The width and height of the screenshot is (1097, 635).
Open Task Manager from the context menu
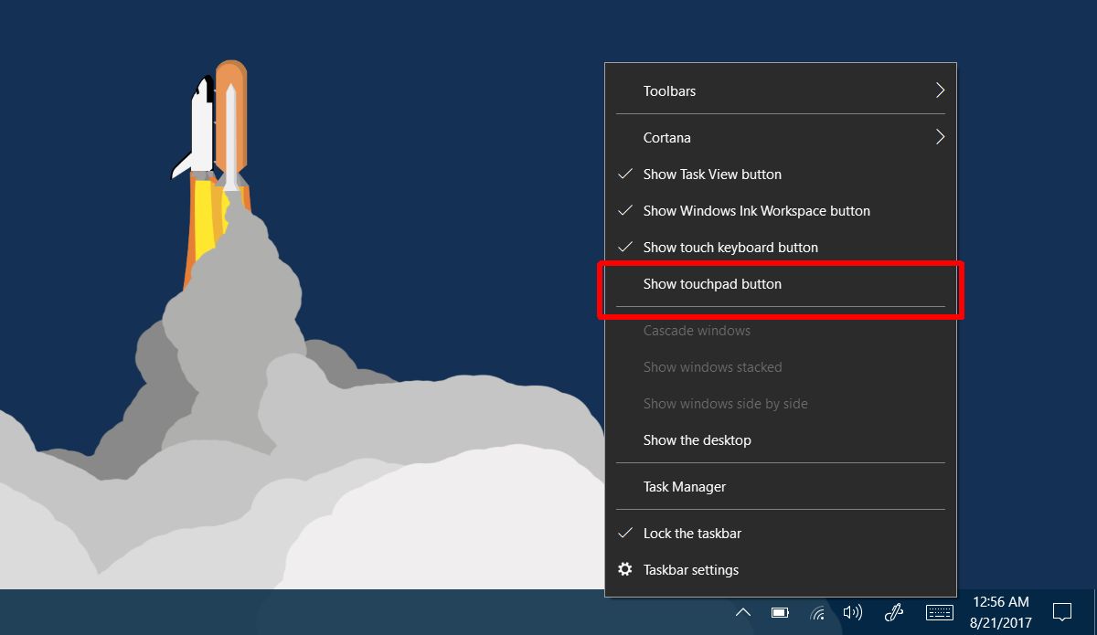(781, 487)
